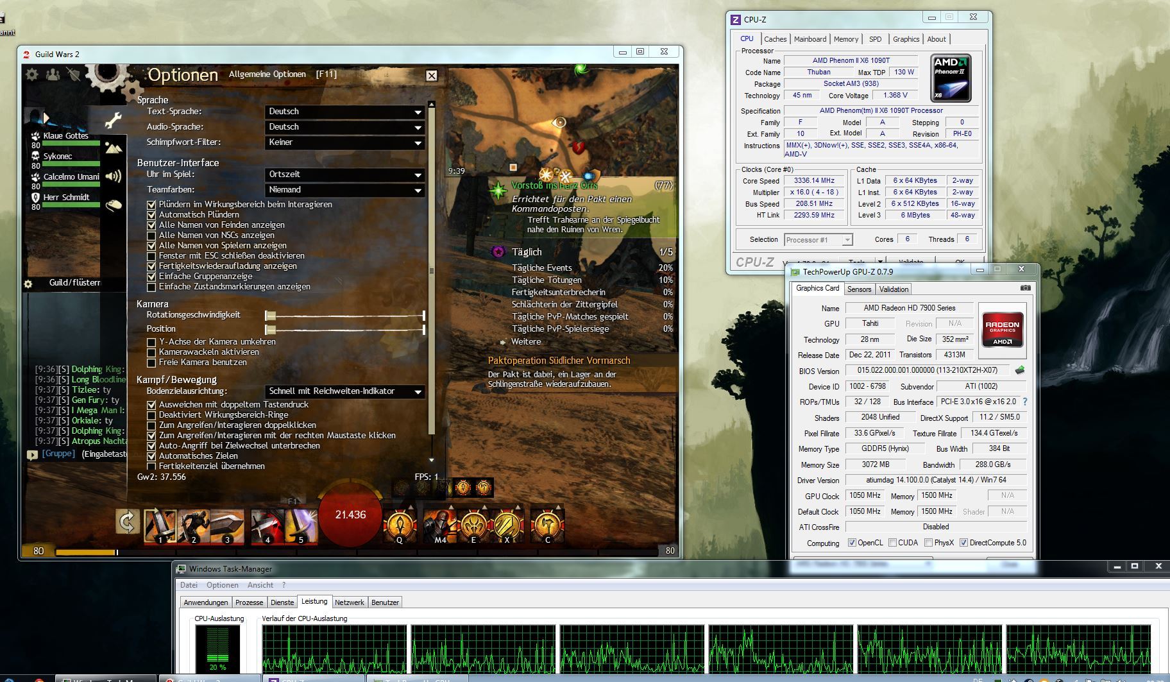Image resolution: width=1170 pixels, height=682 pixels.
Task: Switch to the Caches tab in CPU-Z
Action: (775, 39)
